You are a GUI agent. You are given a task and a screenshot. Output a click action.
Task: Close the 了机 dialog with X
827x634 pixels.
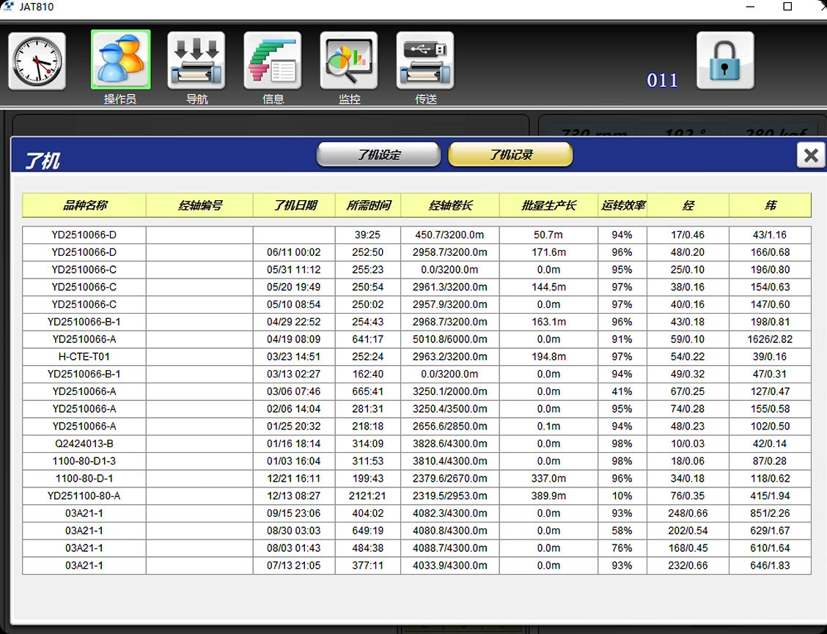point(811,155)
